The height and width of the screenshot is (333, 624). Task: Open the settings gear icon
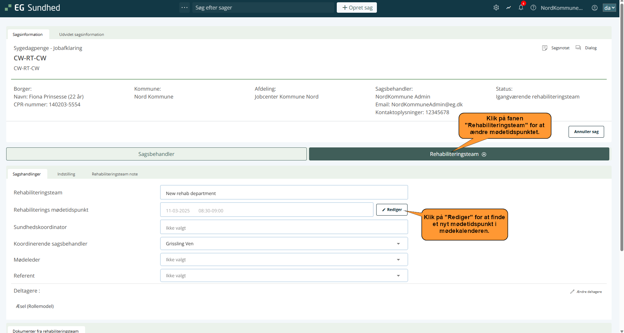click(496, 8)
